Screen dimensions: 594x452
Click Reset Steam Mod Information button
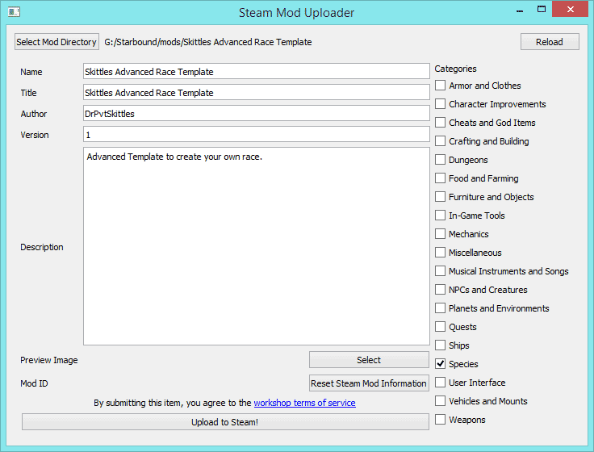tap(369, 383)
